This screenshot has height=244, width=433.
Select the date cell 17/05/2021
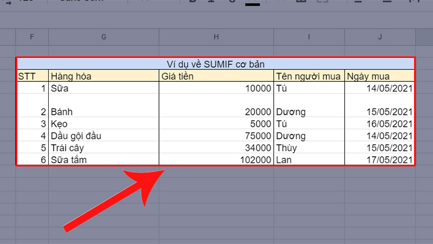point(379,159)
